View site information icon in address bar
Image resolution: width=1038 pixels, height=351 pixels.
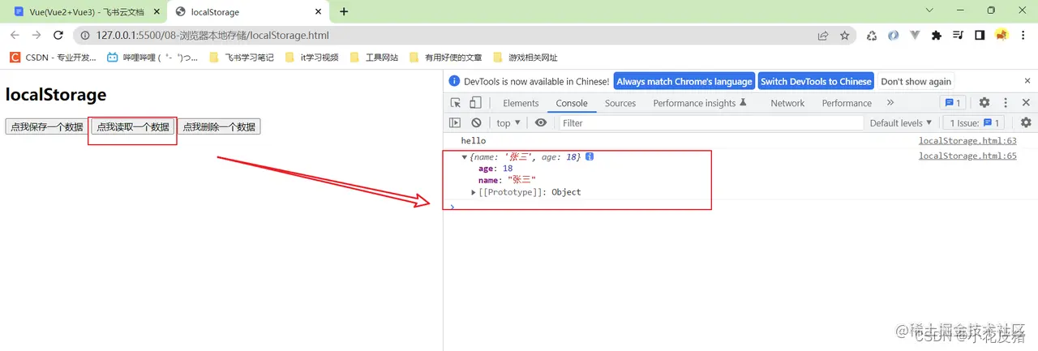click(84, 36)
